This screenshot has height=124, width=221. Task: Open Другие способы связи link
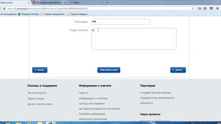point(40,104)
